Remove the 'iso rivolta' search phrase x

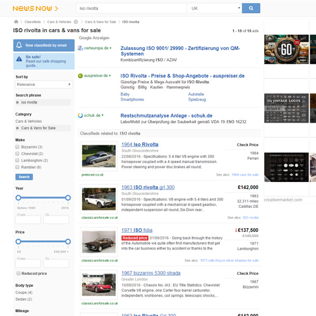18,102
